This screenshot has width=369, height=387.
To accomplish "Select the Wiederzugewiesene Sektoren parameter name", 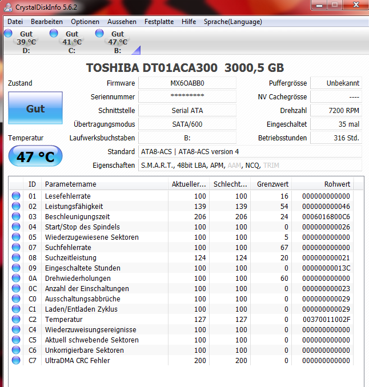I will tap(91, 237).
